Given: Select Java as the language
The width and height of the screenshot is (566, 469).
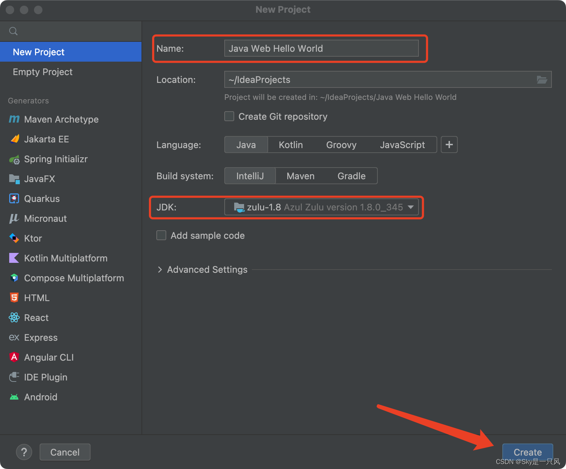Looking at the screenshot, I should pos(246,145).
